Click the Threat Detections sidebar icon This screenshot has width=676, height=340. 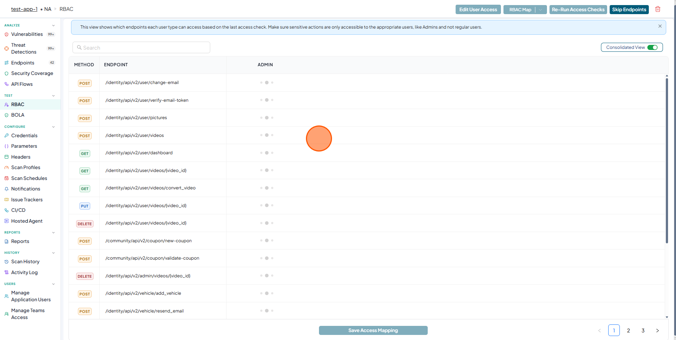pyautogui.click(x=7, y=49)
